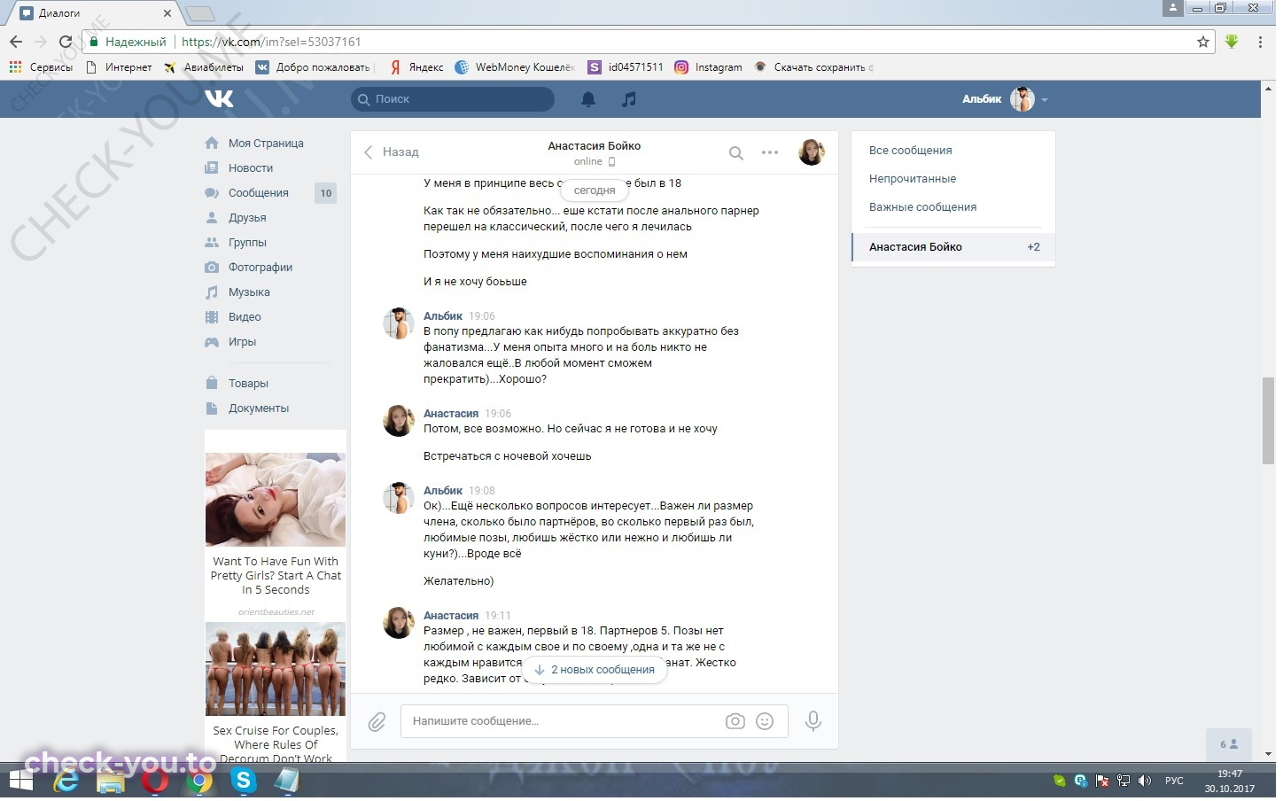Select the Анастасия Бойко dialog tab
The width and height of the screenshot is (1283, 801).
tap(953, 247)
